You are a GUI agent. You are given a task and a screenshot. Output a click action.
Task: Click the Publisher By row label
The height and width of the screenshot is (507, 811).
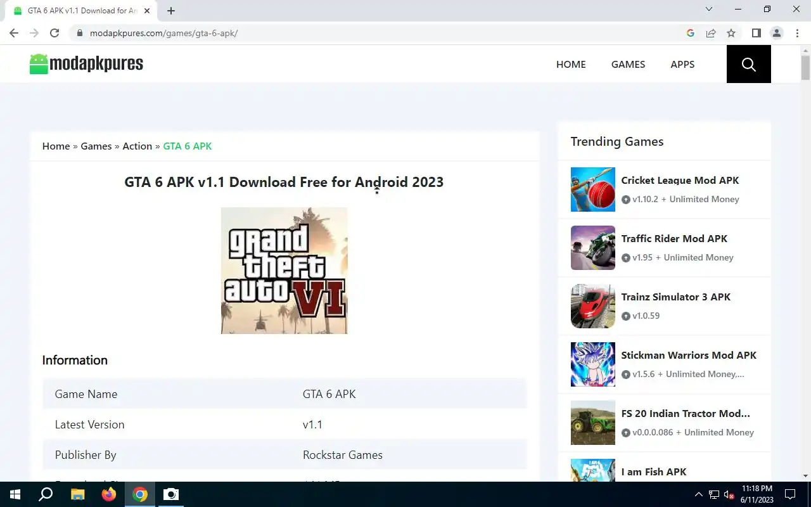pos(86,454)
